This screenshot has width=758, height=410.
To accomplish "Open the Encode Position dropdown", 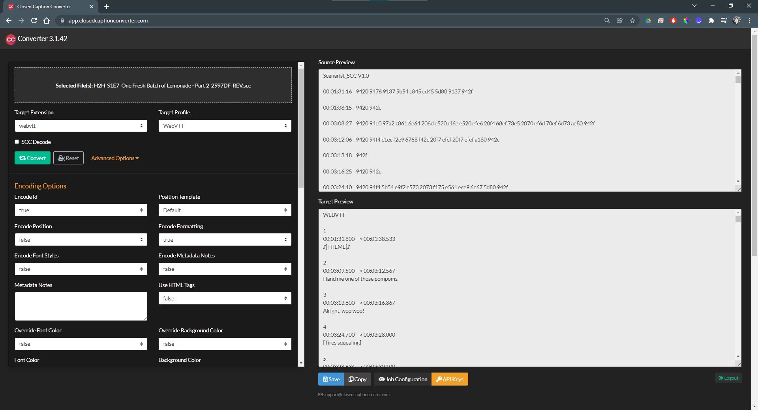I will (x=81, y=240).
